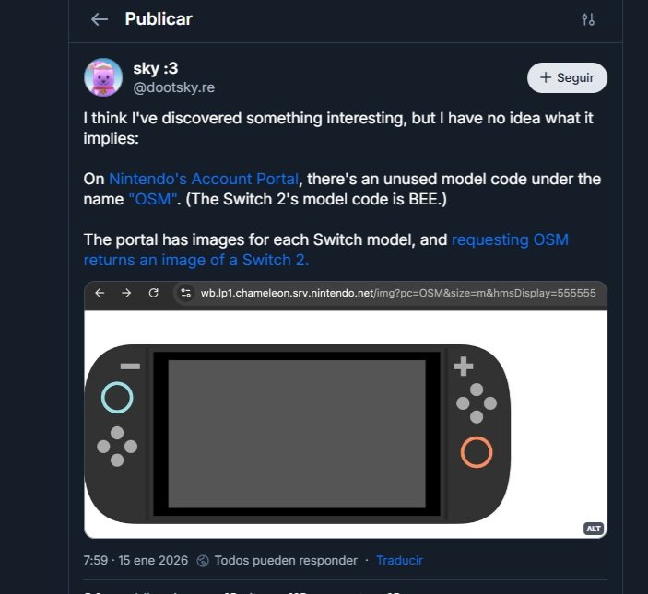Open the "requesting OSM" link

click(510, 239)
